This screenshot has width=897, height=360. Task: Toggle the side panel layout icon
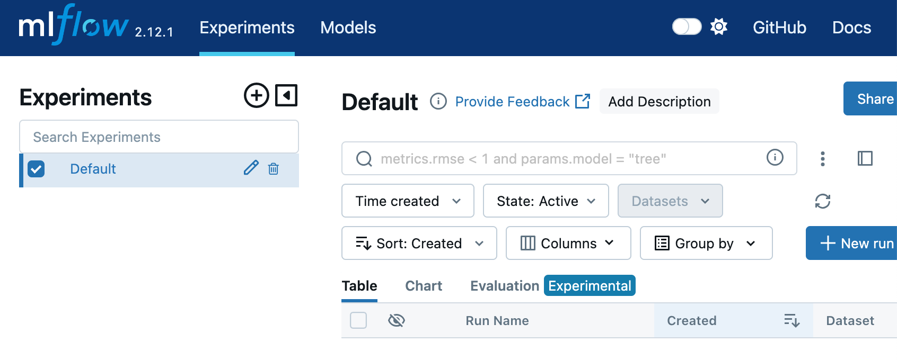coord(865,158)
